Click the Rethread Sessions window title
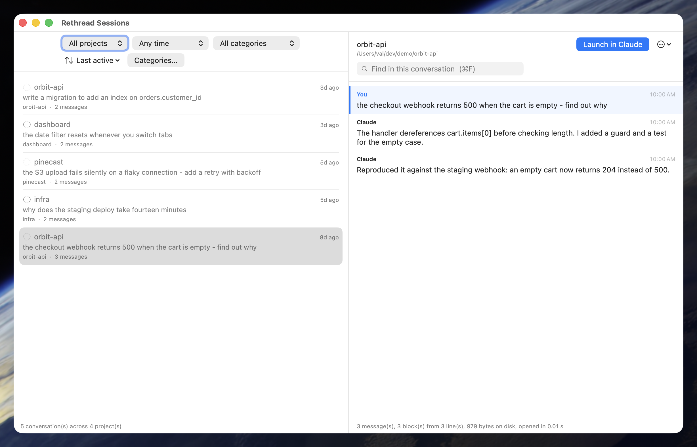Image resolution: width=697 pixels, height=447 pixels. click(x=95, y=23)
